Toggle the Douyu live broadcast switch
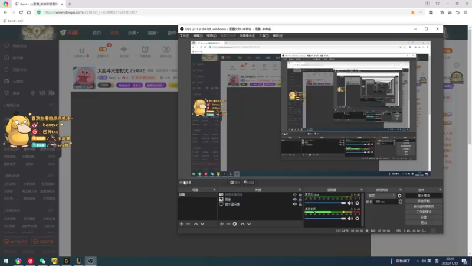 (103, 49)
